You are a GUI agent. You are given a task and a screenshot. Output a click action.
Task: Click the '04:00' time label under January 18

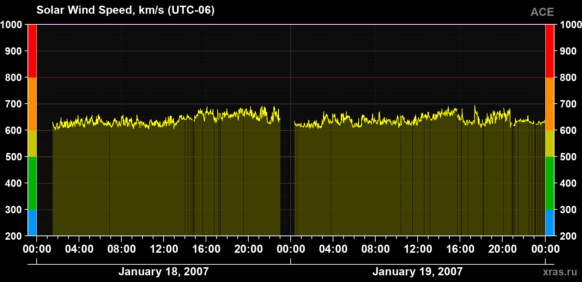[79, 249]
